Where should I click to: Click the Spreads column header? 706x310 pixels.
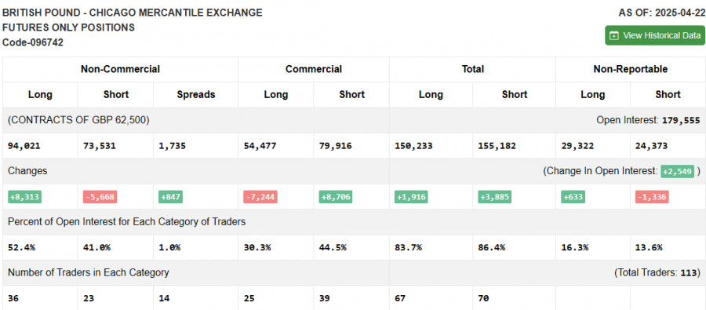click(195, 95)
